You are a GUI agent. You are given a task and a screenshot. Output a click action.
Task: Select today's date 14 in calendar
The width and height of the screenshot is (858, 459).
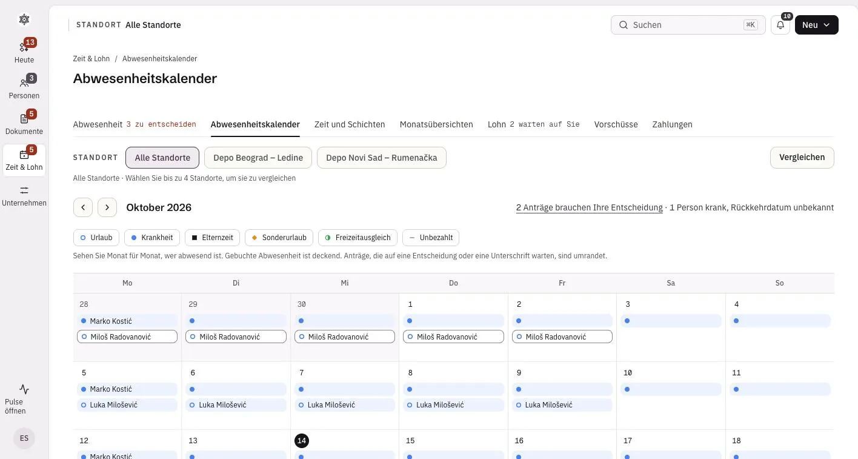pyautogui.click(x=302, y=441)
